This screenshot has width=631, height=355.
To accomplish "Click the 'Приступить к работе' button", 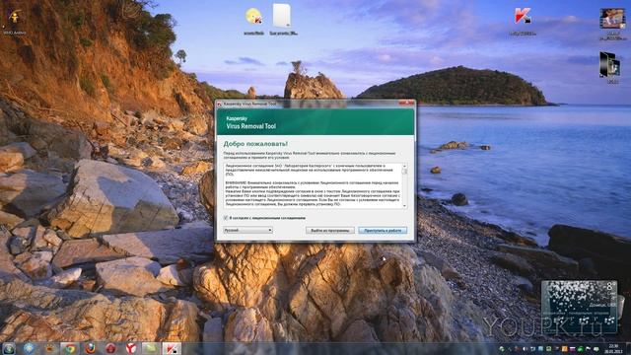I will pos(383,231).
